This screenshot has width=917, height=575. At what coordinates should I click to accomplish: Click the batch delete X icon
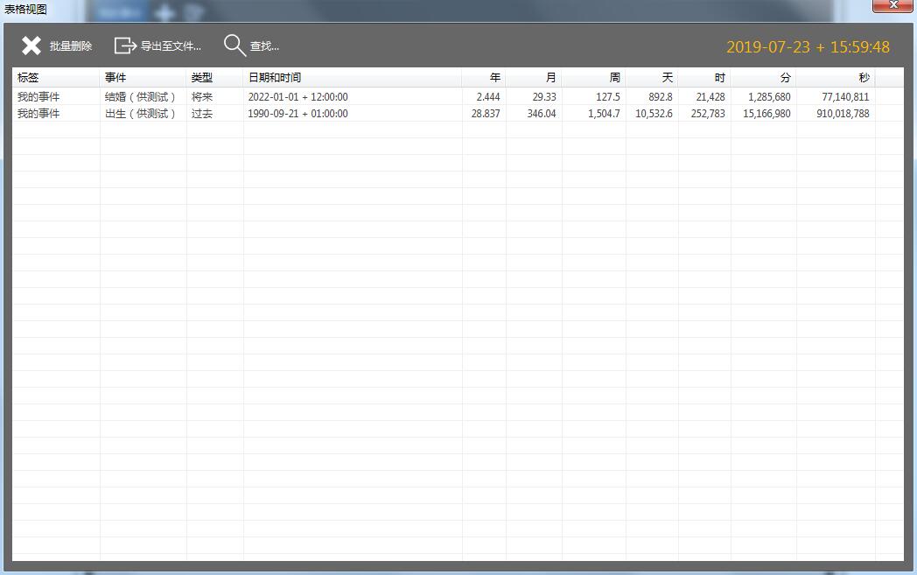pos(31,46)
